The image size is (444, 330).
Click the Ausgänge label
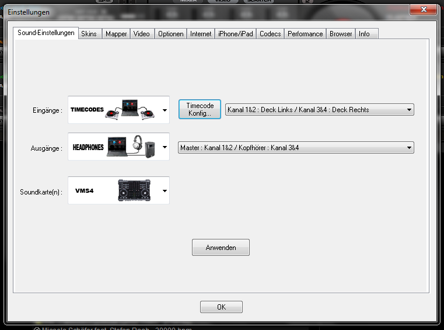tap(46, 148)
